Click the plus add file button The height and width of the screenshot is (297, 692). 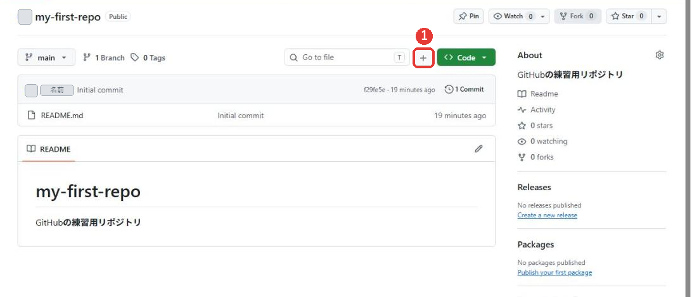[424, 58]
